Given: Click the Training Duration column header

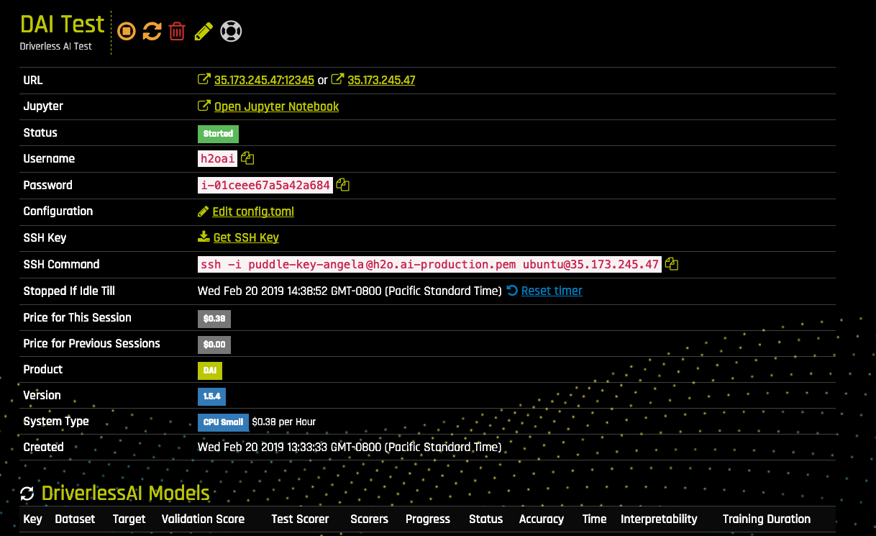Looking at the screenshot, I should (x=767, y=519).
